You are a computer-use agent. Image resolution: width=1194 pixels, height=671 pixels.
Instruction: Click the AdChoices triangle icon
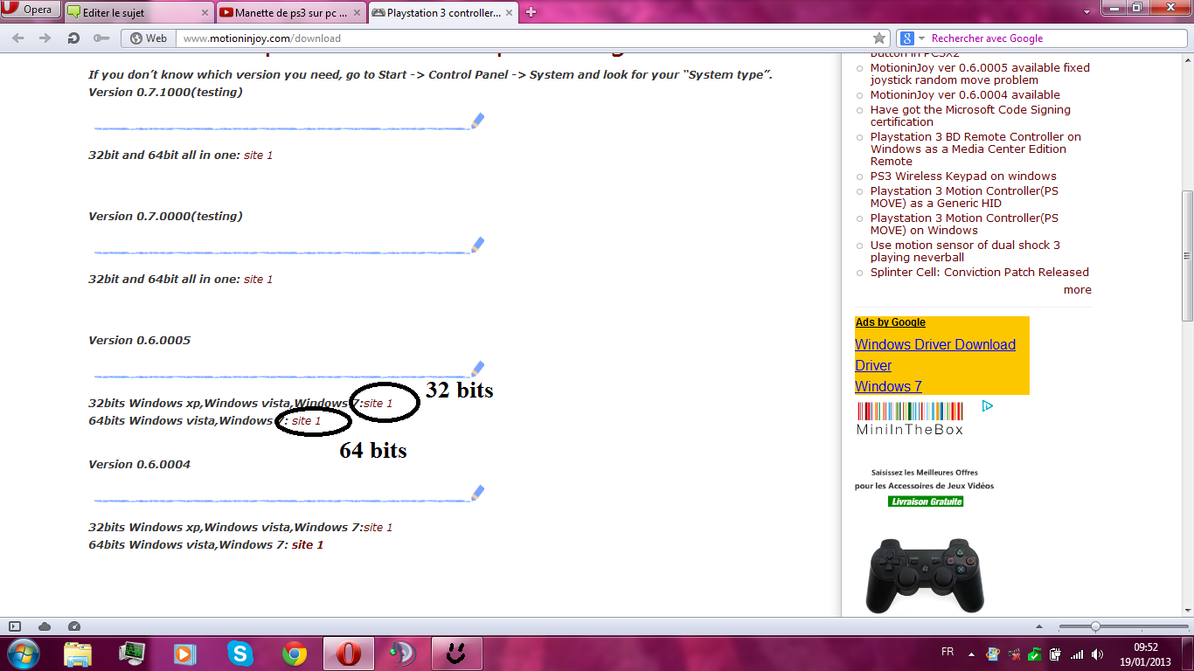987,406
